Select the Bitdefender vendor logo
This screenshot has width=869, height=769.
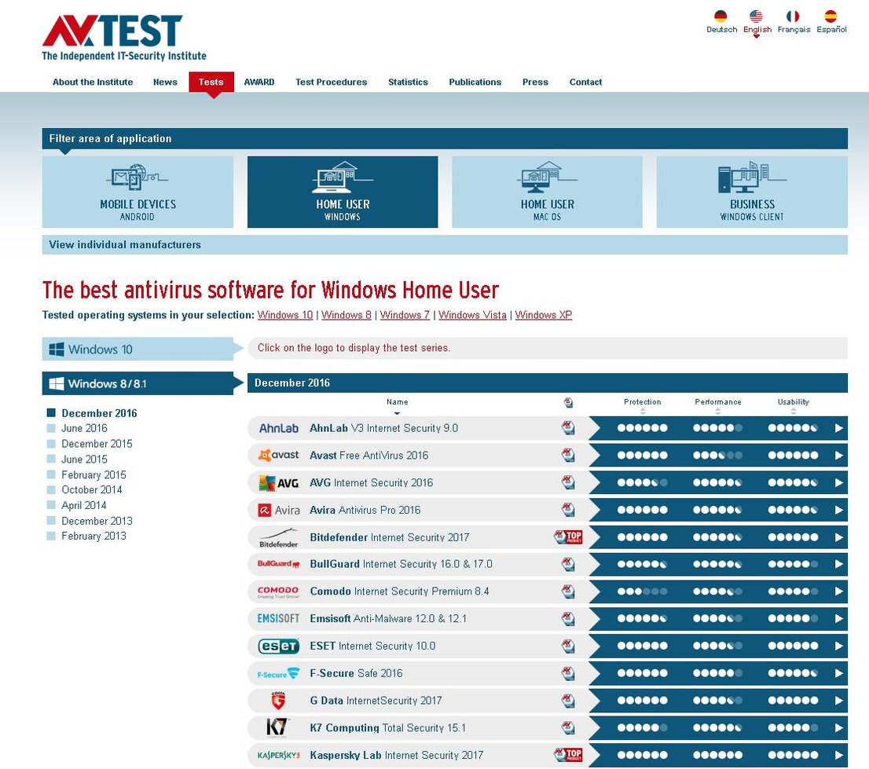coord(277,537)
